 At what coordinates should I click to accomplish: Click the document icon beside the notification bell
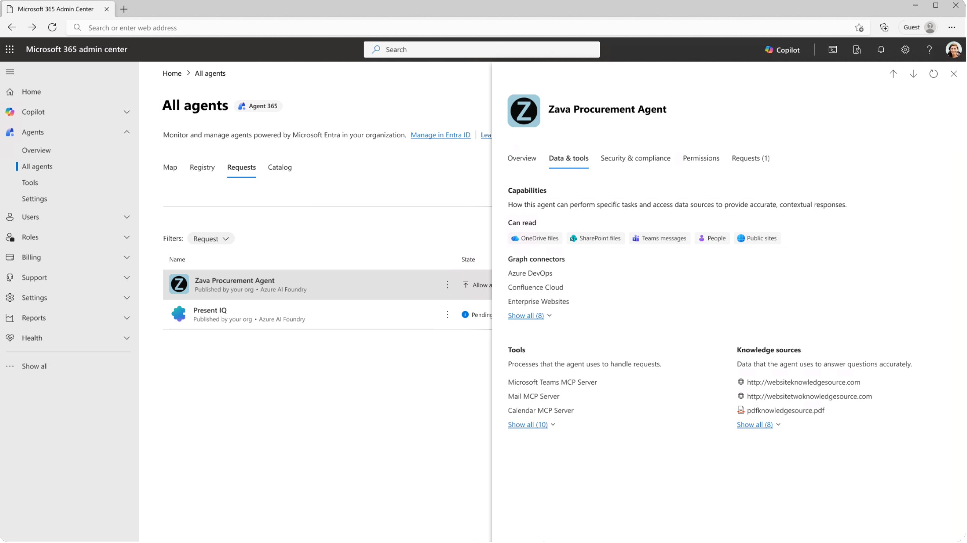[x=857, y=49]
